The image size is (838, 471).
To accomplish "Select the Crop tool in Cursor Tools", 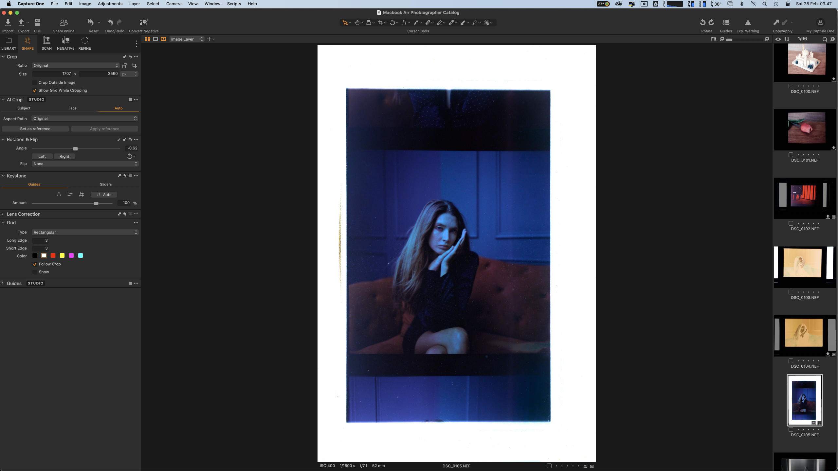I will click(x=381, y=23).
